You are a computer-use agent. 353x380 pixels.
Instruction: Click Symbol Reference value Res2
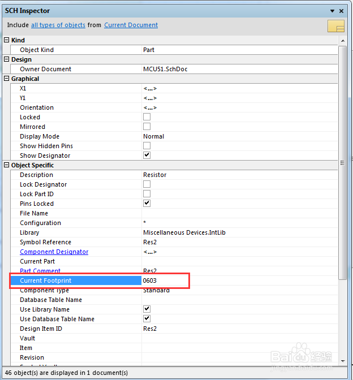[239, 242]
